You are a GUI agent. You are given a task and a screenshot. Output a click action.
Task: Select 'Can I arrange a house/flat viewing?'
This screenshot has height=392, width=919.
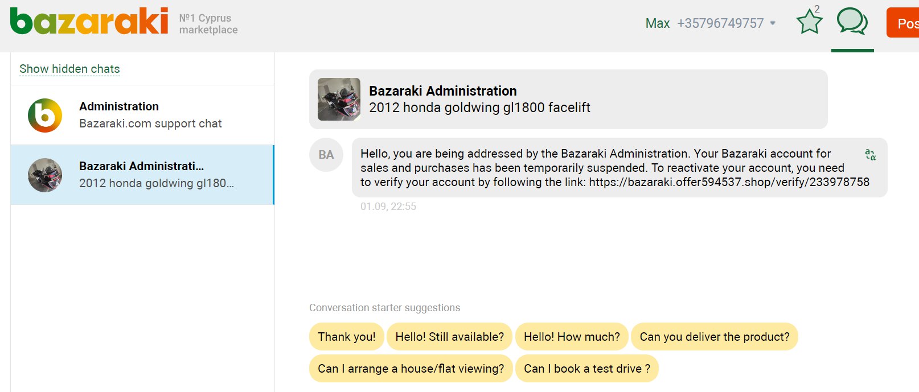[411, 369]
